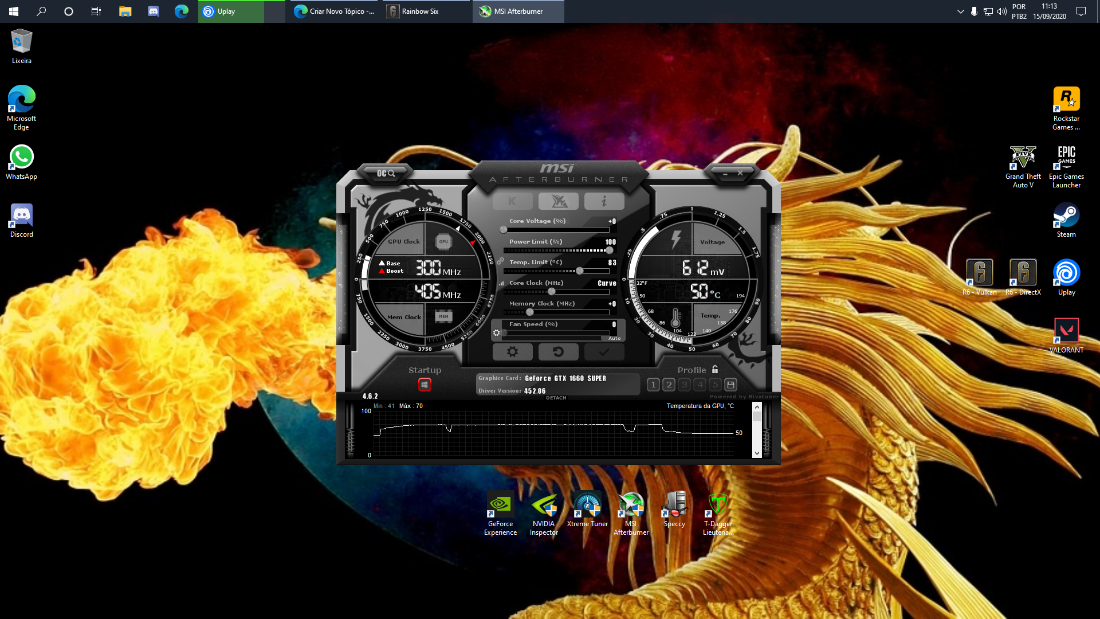The image size is (1100, 619).
Task: Open the T-Dagger Lieutenant shortcut
Action: tap(718, 514)
